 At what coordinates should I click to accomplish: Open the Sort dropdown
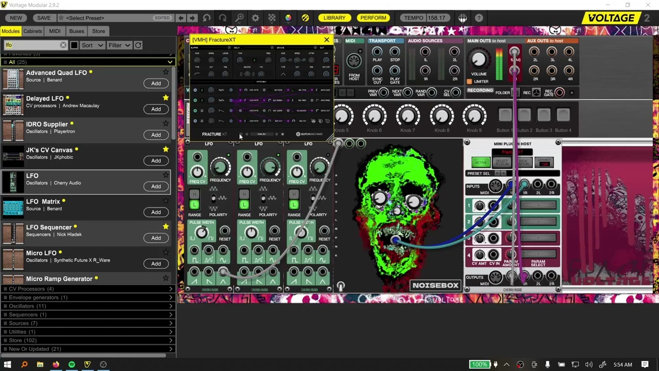pyautogui.click(x=93, y=45)
